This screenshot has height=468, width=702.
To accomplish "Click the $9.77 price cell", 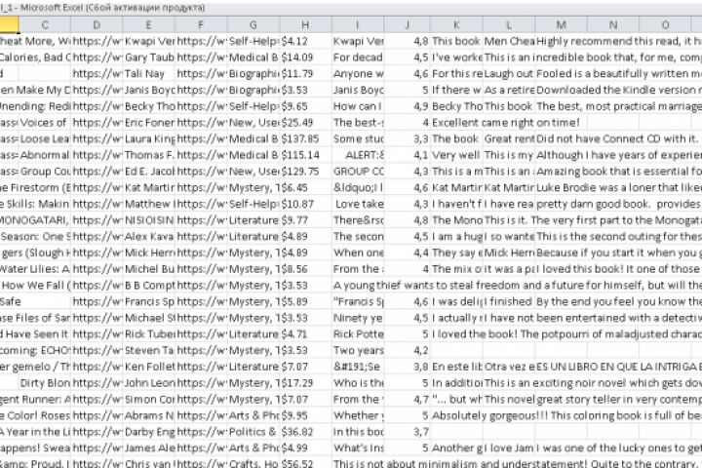I will (x=306, y=220).
